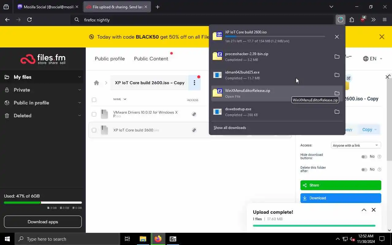Collapse the Upload complete panel
The width and height of the screenshot is (392, 245).
point(364,210)
